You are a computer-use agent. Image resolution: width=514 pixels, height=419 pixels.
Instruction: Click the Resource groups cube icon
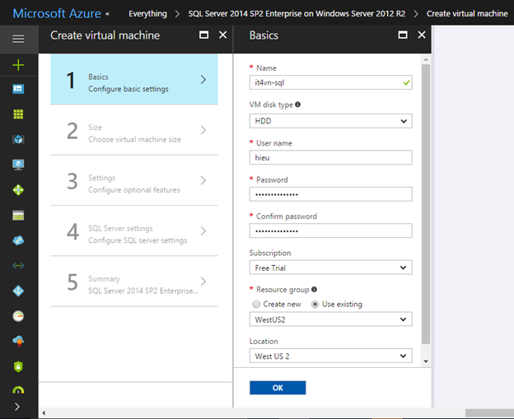tap(18, 140)
